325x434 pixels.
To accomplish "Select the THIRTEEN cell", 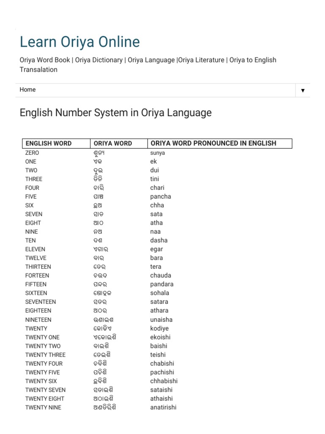I will point(38,267).
